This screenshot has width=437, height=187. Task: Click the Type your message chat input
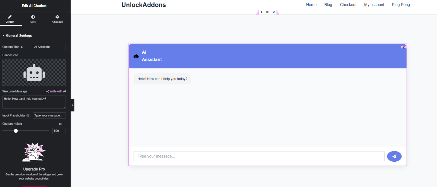(x=259, y=156)
